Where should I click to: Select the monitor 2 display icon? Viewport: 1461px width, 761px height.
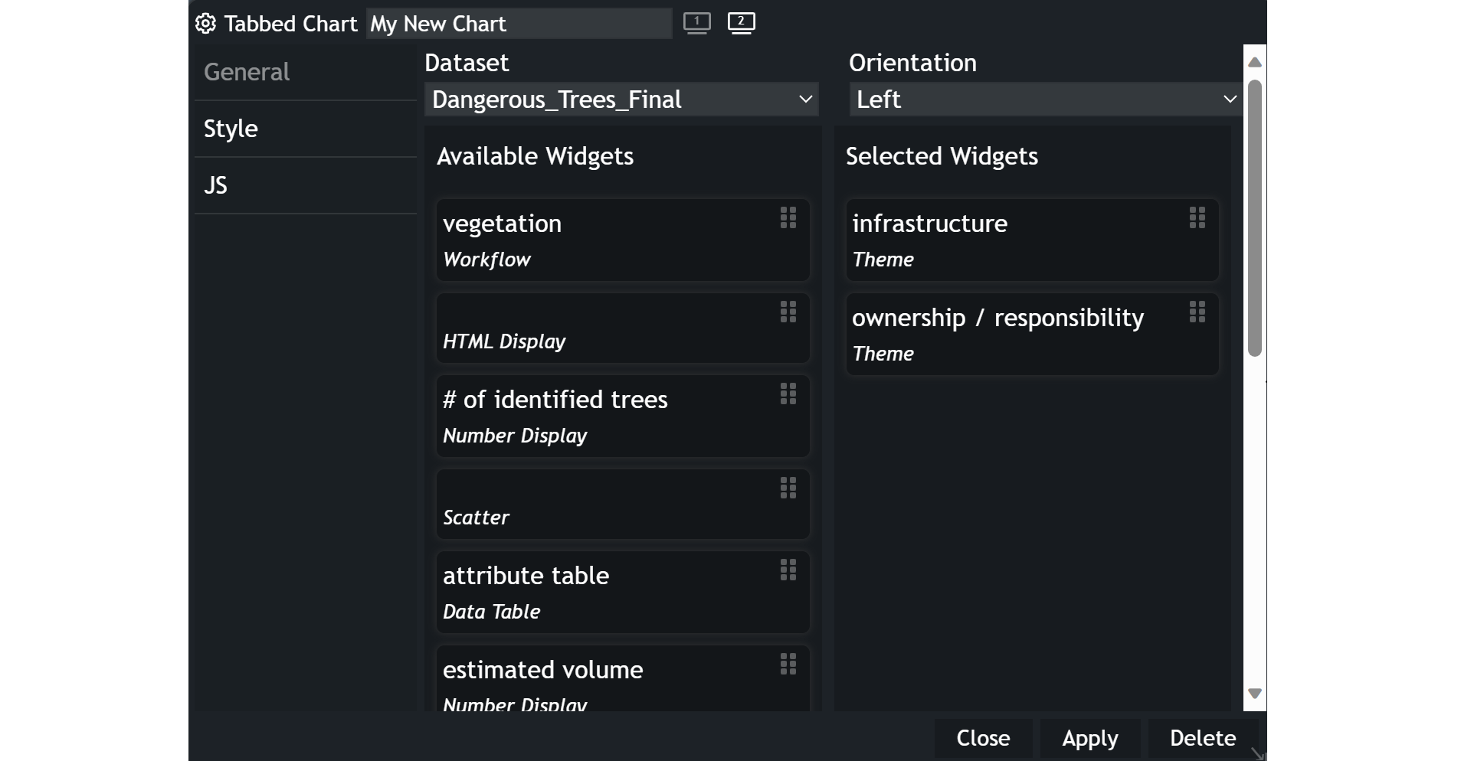(x=741, y=23)
